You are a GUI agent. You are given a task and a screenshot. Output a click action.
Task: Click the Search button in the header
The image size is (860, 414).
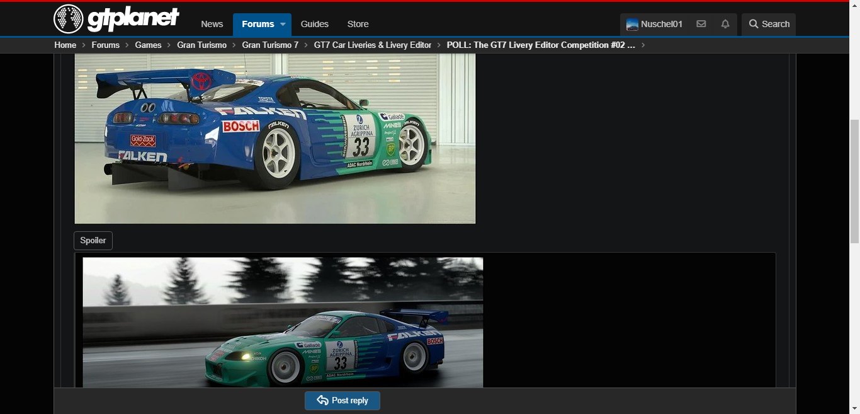click(769, 24)
